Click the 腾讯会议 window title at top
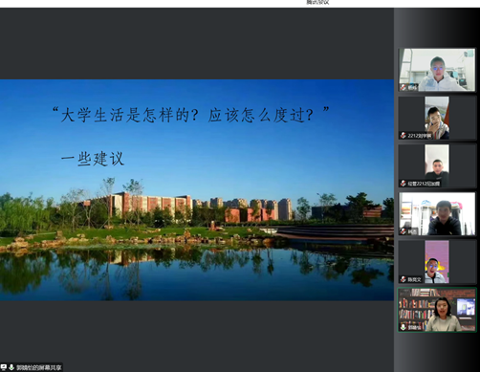Image resolution: width=480 pixels, height=372 pixels. coord(317,2)
